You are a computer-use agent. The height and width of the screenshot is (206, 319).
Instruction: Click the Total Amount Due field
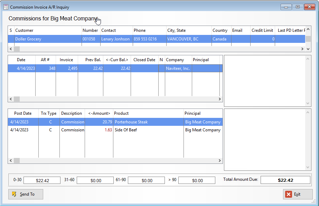tap(285, 180)
